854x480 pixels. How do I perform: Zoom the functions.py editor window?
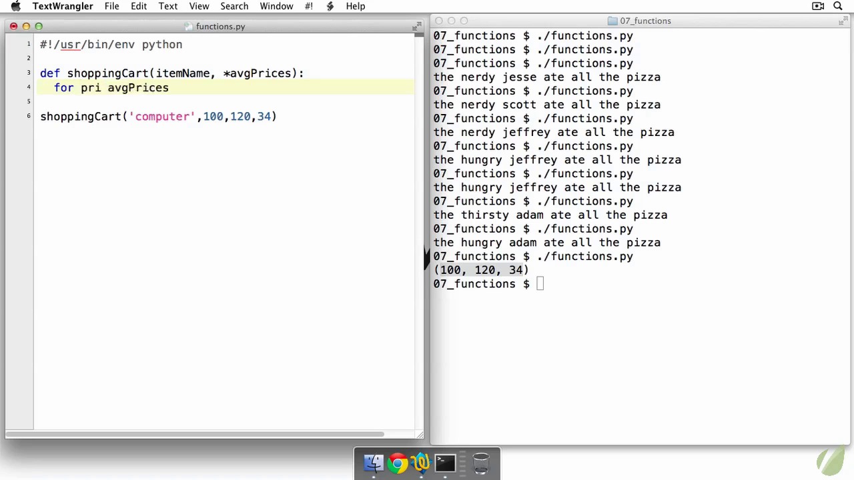point(39,26)
